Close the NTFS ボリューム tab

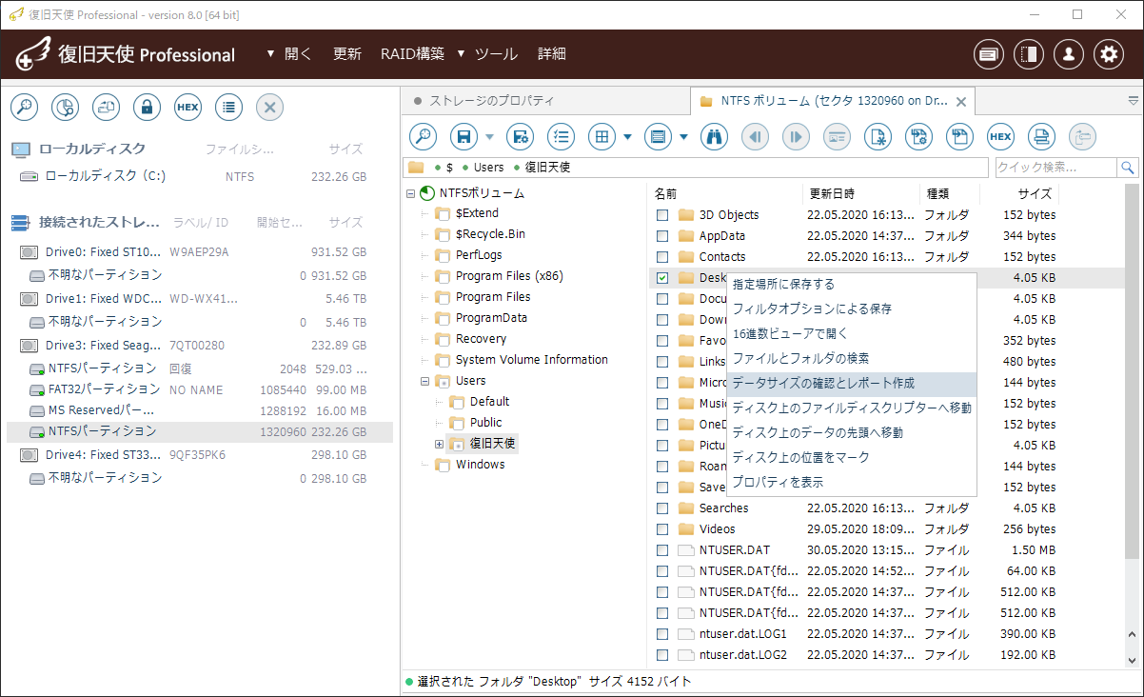[961, 102]
